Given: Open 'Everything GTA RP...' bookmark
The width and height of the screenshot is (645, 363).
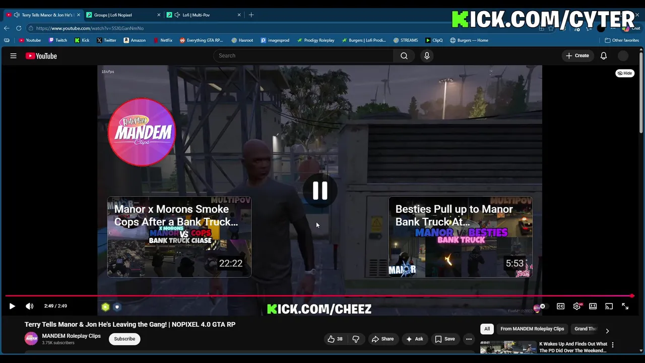Looking at the screenshot, I should pyautogui.click(x=201, y=40).
